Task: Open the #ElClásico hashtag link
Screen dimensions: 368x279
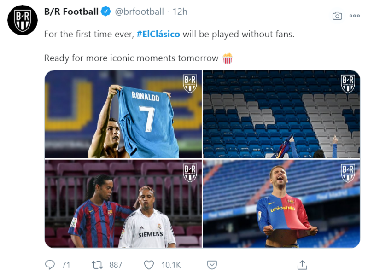Action: coord(158,35)
